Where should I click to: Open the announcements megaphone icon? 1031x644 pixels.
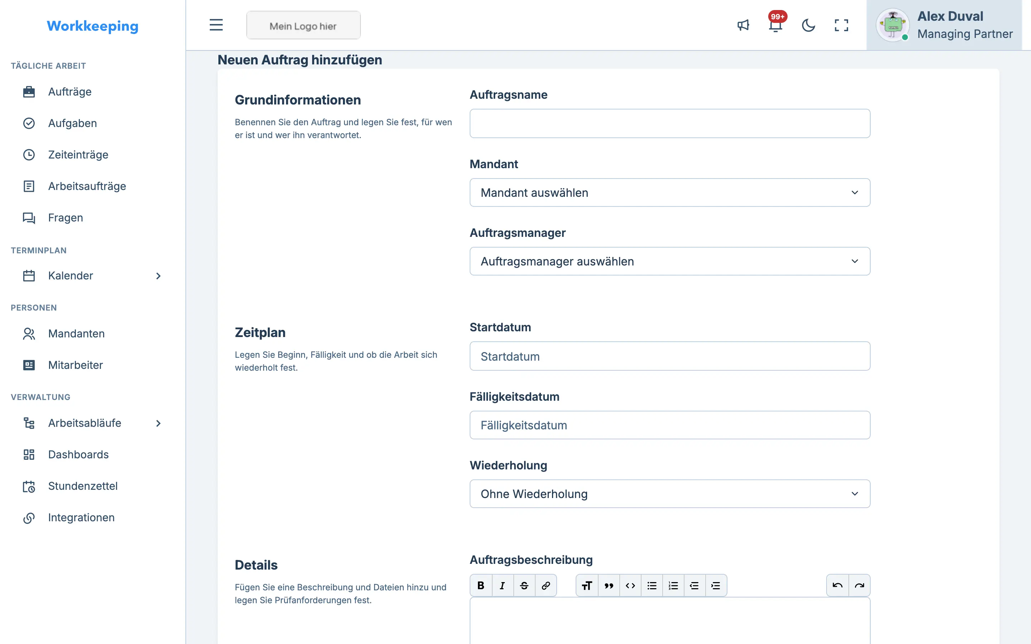743,25
